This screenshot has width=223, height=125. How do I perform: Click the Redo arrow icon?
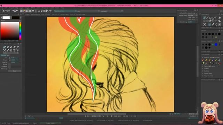[x=16, y=11]
